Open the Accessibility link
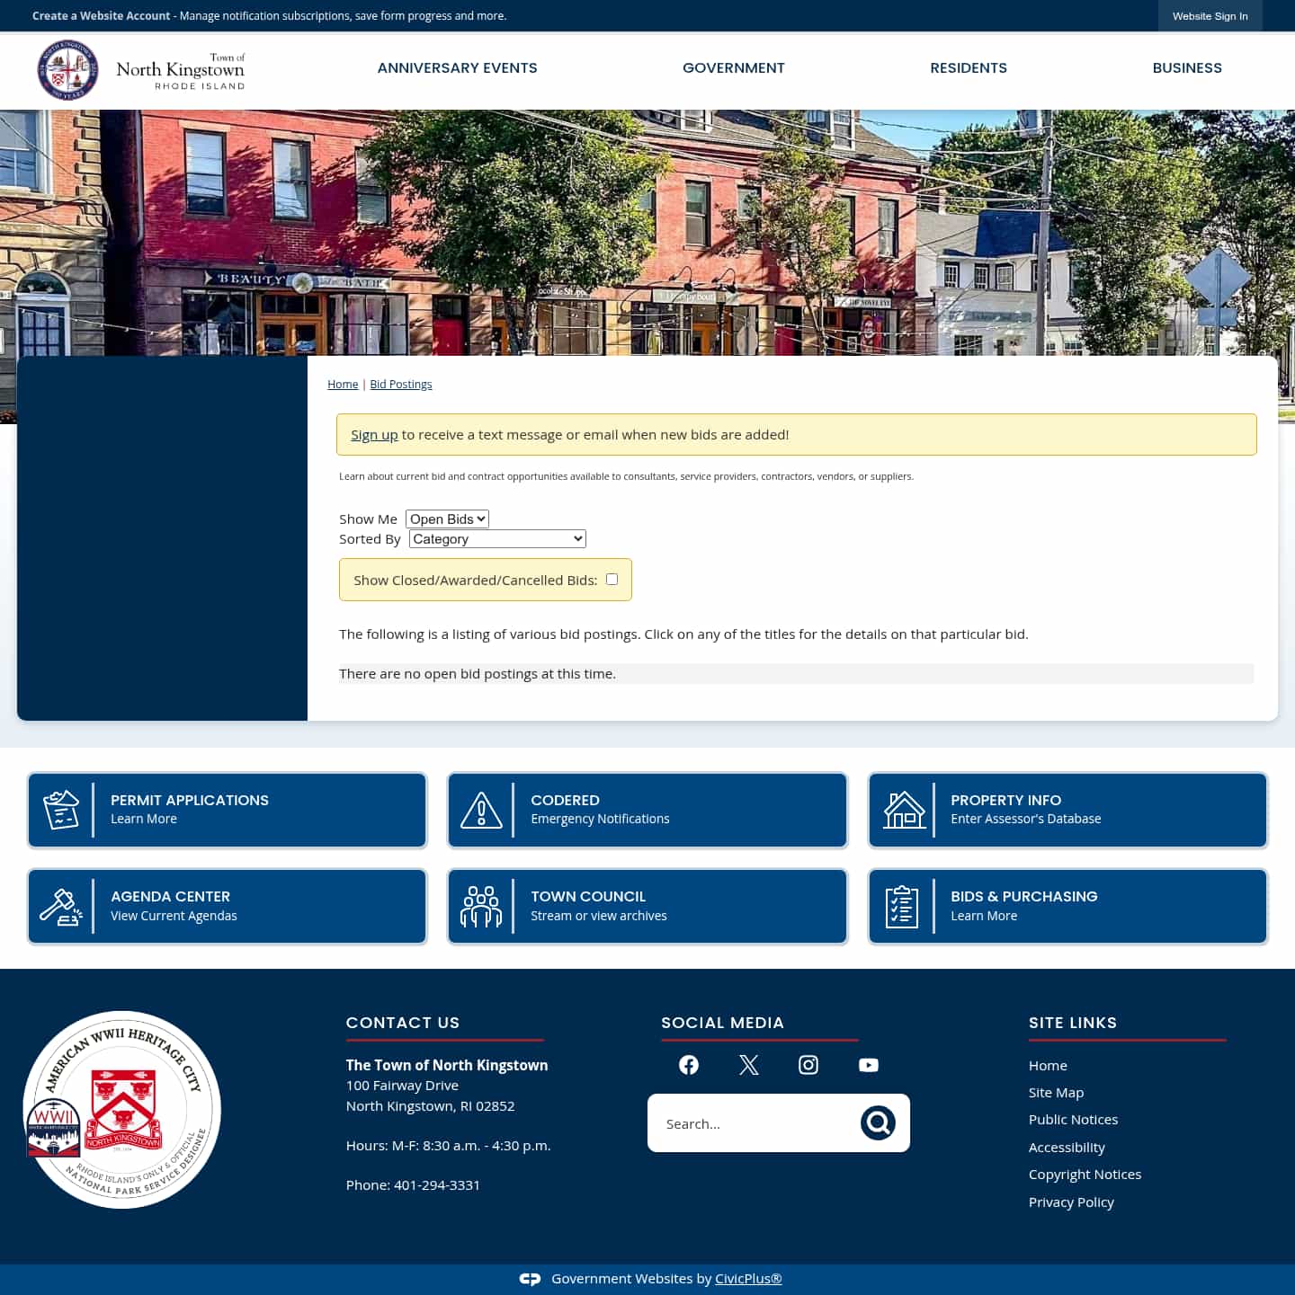The width and height of the screenshot is (1295, 1295). [x=1067, y=1148]
